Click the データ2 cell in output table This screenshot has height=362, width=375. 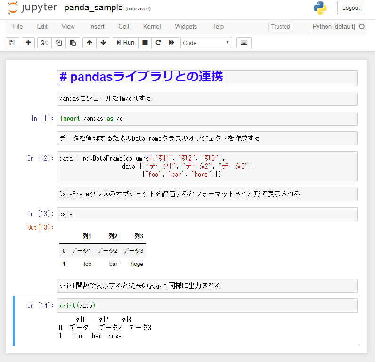(107, 250)
